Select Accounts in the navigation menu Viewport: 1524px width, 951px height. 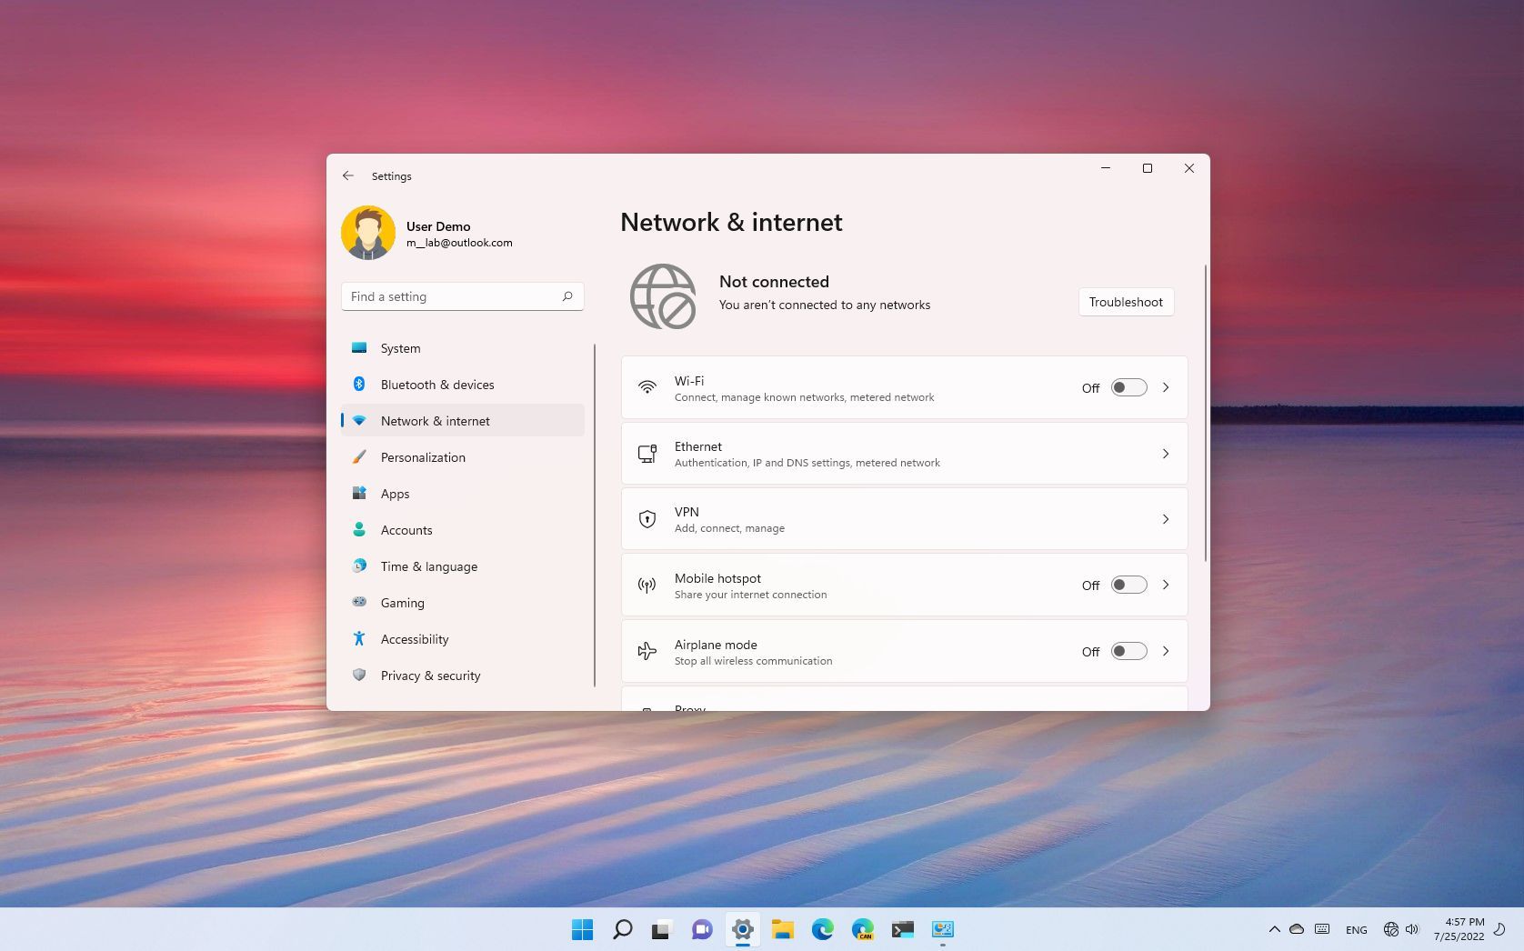(x=406, y=530)
